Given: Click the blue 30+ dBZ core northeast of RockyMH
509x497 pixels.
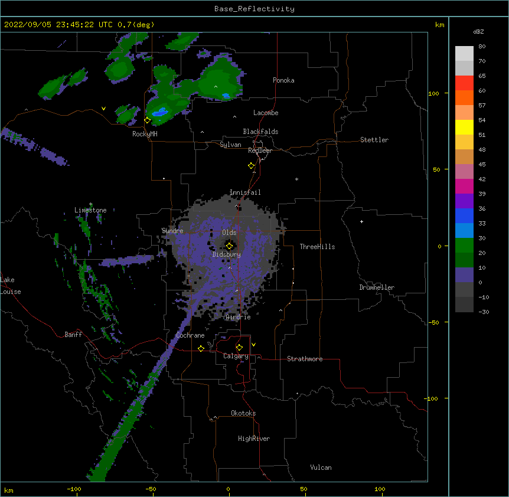Looking at the screenshot, I should pos(160,112).
